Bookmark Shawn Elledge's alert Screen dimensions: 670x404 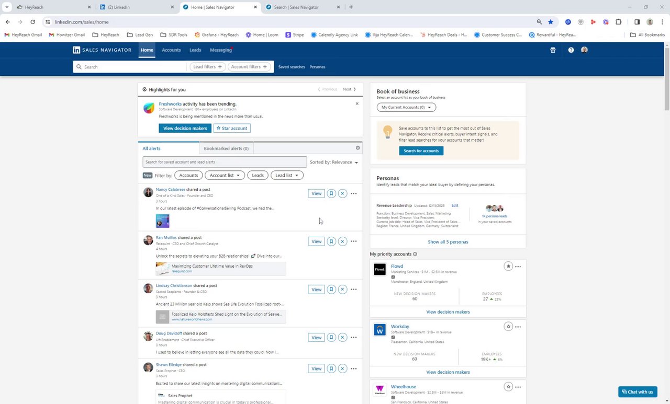pyautogui.click(x=331, y=368)
